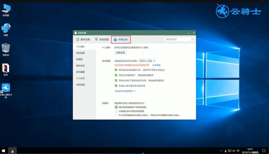Open the network tray icon

(230, 151)
